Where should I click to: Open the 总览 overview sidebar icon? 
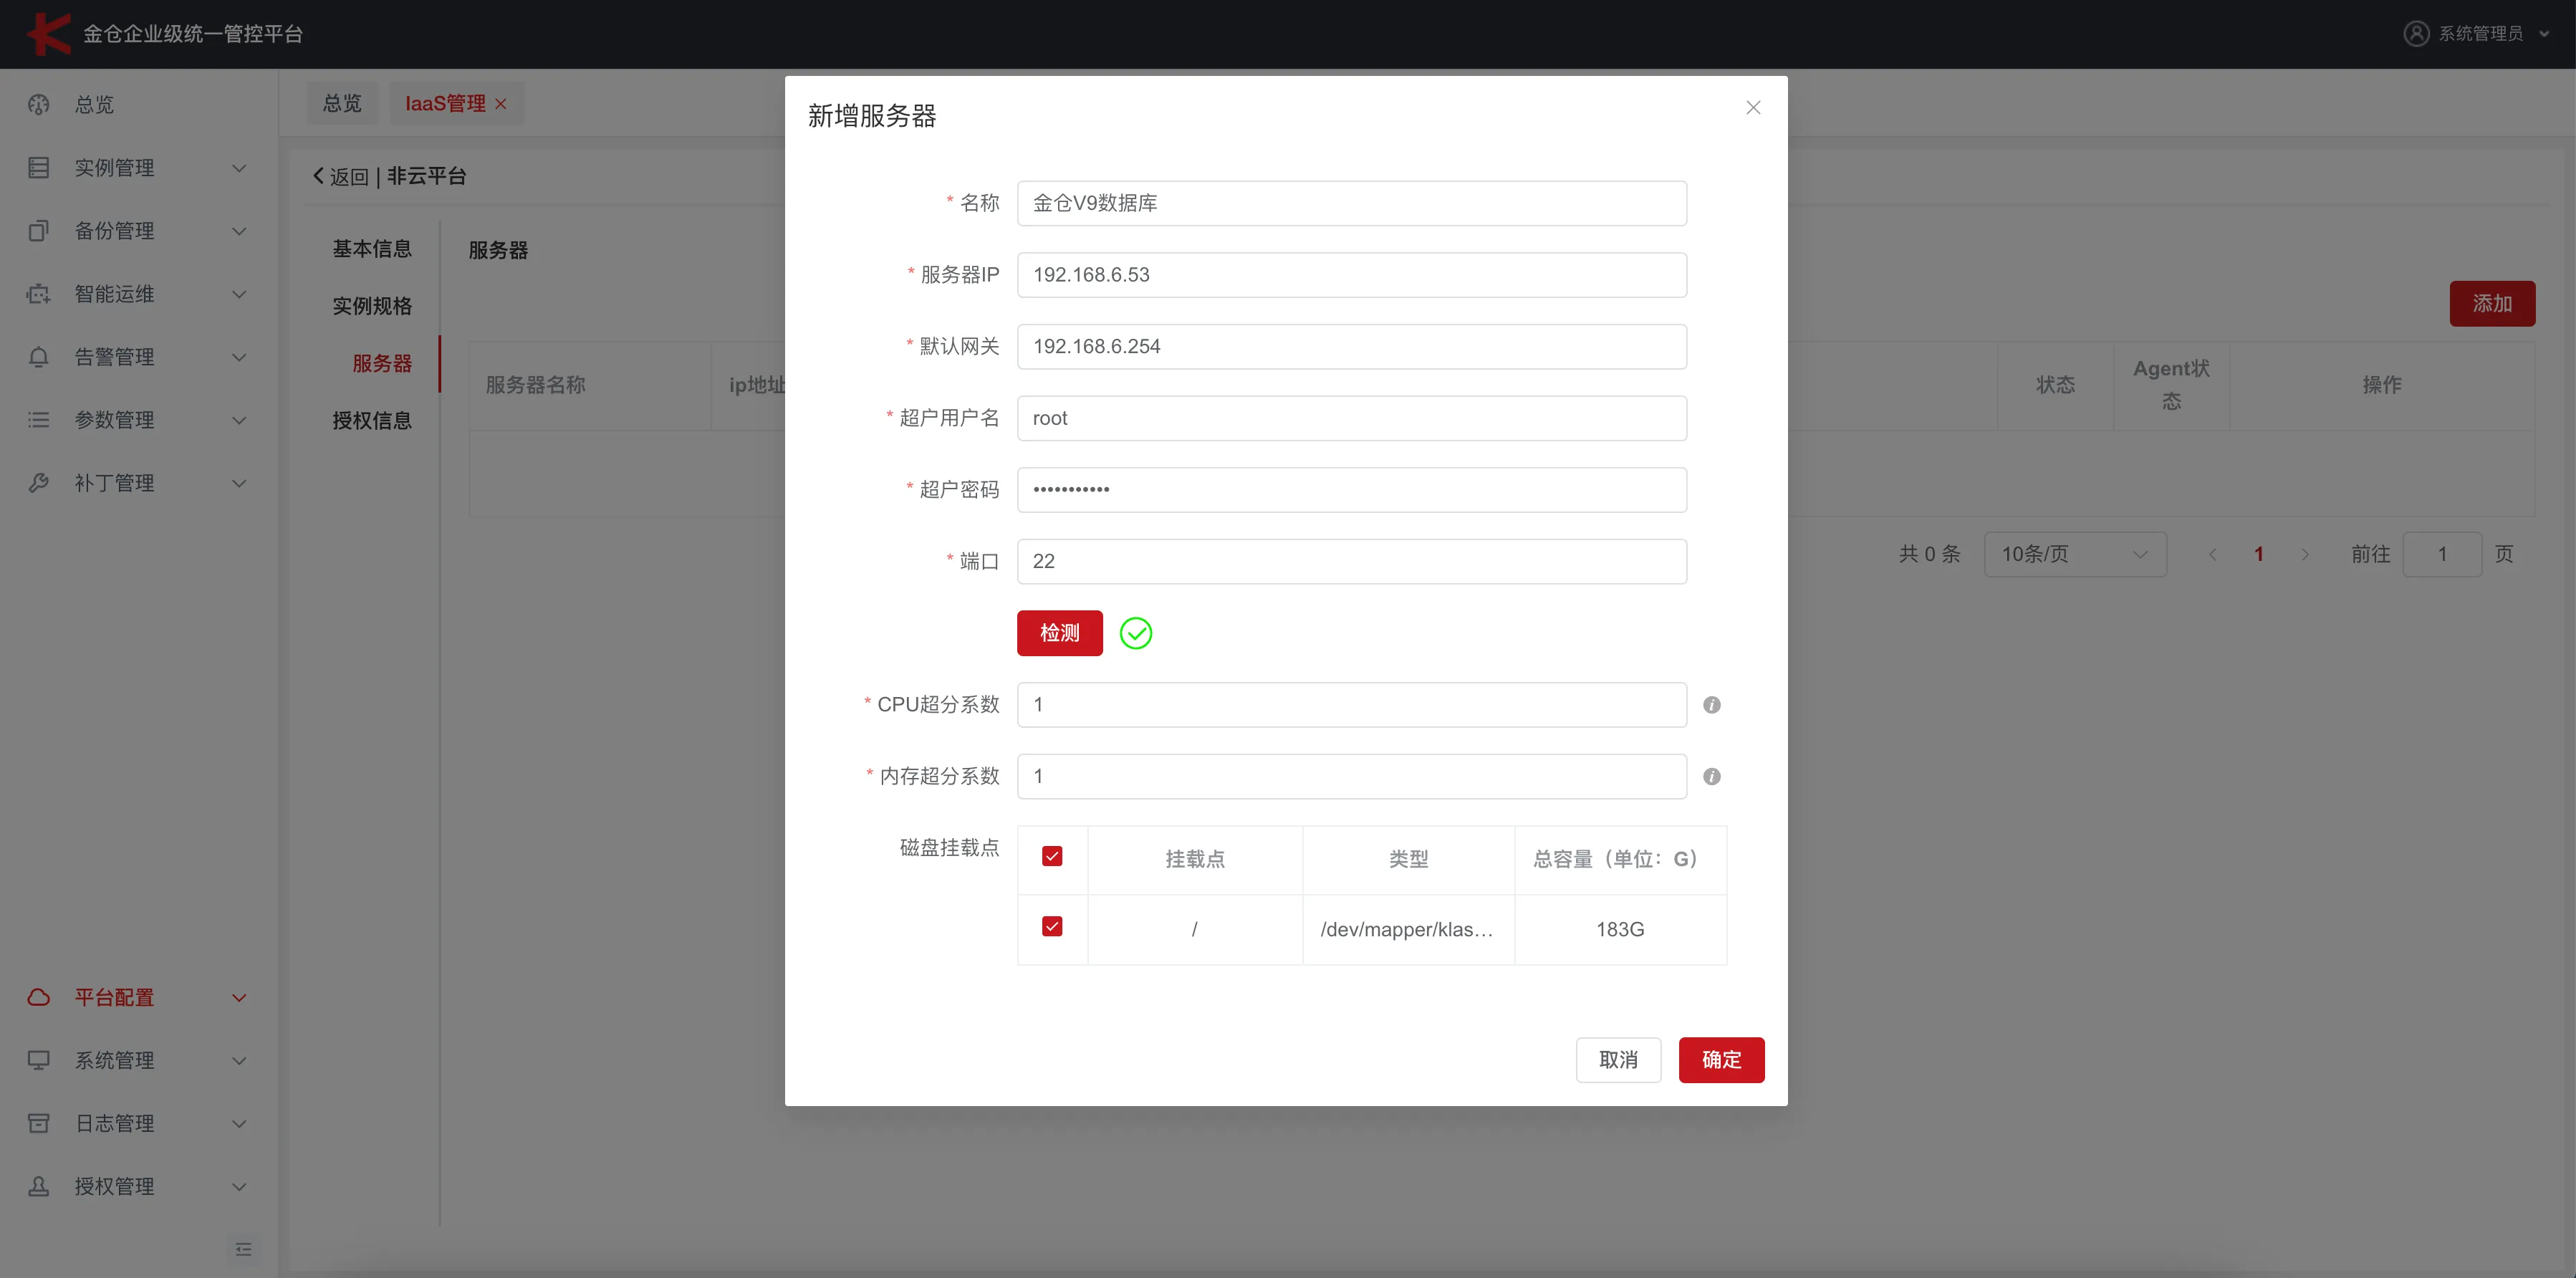38,105
